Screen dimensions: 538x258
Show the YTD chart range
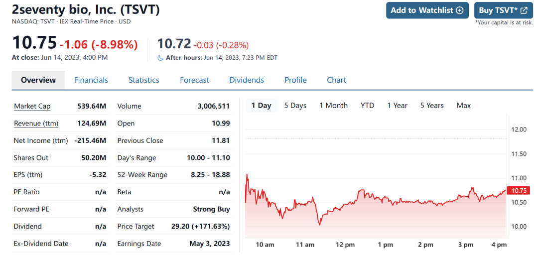368,106
